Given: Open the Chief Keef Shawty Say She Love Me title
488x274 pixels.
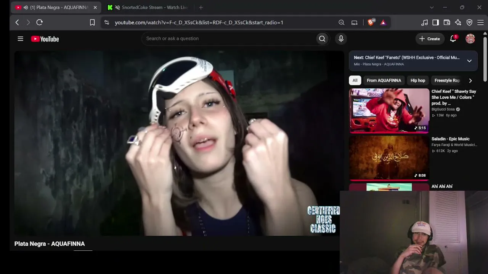Looking at the screenshot, I should tap(454, 97).
